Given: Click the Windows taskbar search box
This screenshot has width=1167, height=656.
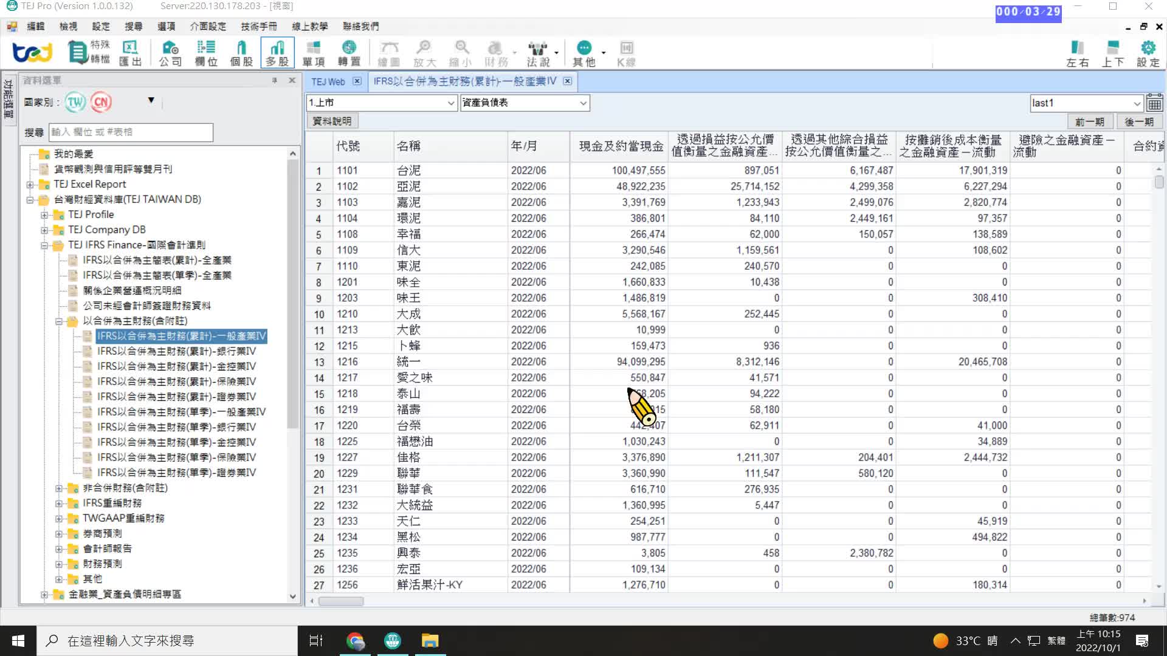Looking at the screenshot, I should (167, 641).
